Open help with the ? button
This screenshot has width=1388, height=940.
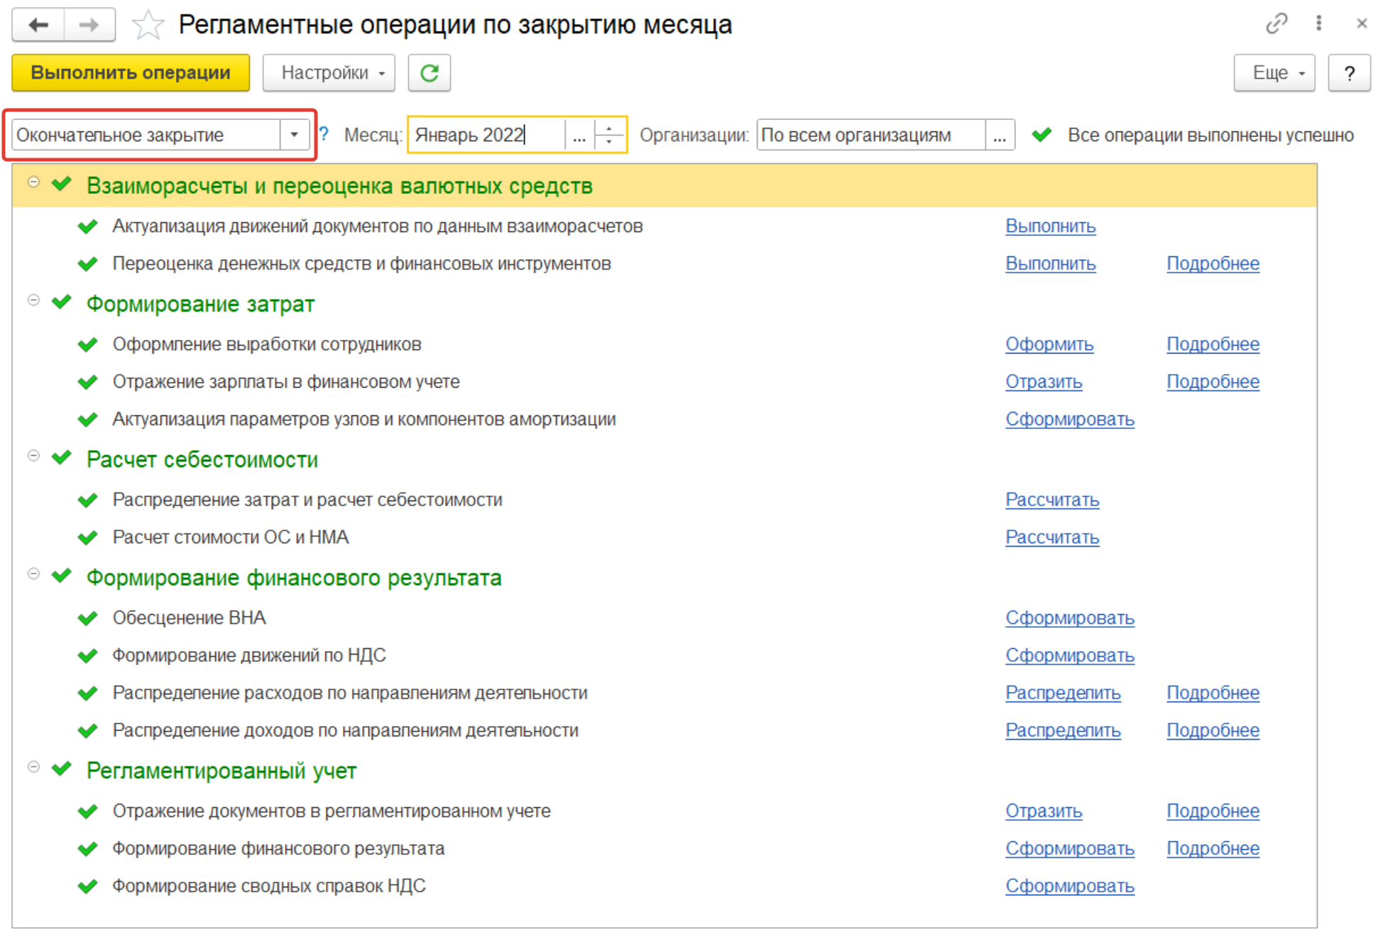1348,73
